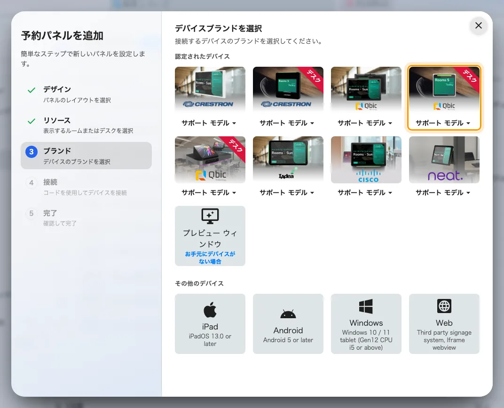Expand supported models for Neat
The width and height of the screenshot is (504, 408).
(443, 193)
